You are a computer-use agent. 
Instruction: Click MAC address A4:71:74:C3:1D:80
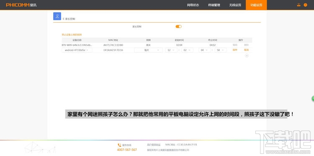(x=113, y=45)
